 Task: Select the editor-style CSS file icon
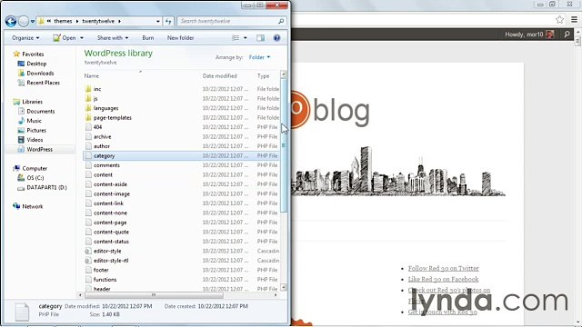pyautogui.click(x=88, y=251)
